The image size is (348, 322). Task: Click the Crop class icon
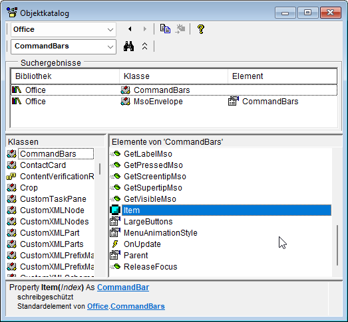tap(11, 188)
